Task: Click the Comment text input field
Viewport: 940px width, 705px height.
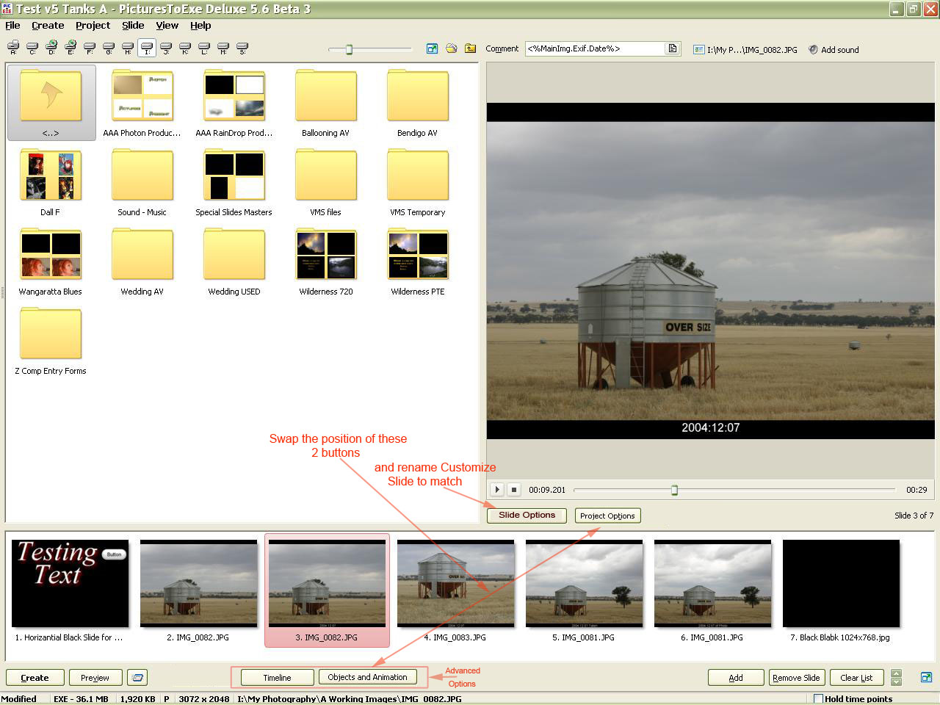Action: click(x=593, y=48)
